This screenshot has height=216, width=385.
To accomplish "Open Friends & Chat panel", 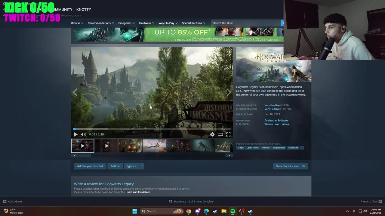I will tap(371, 202).
